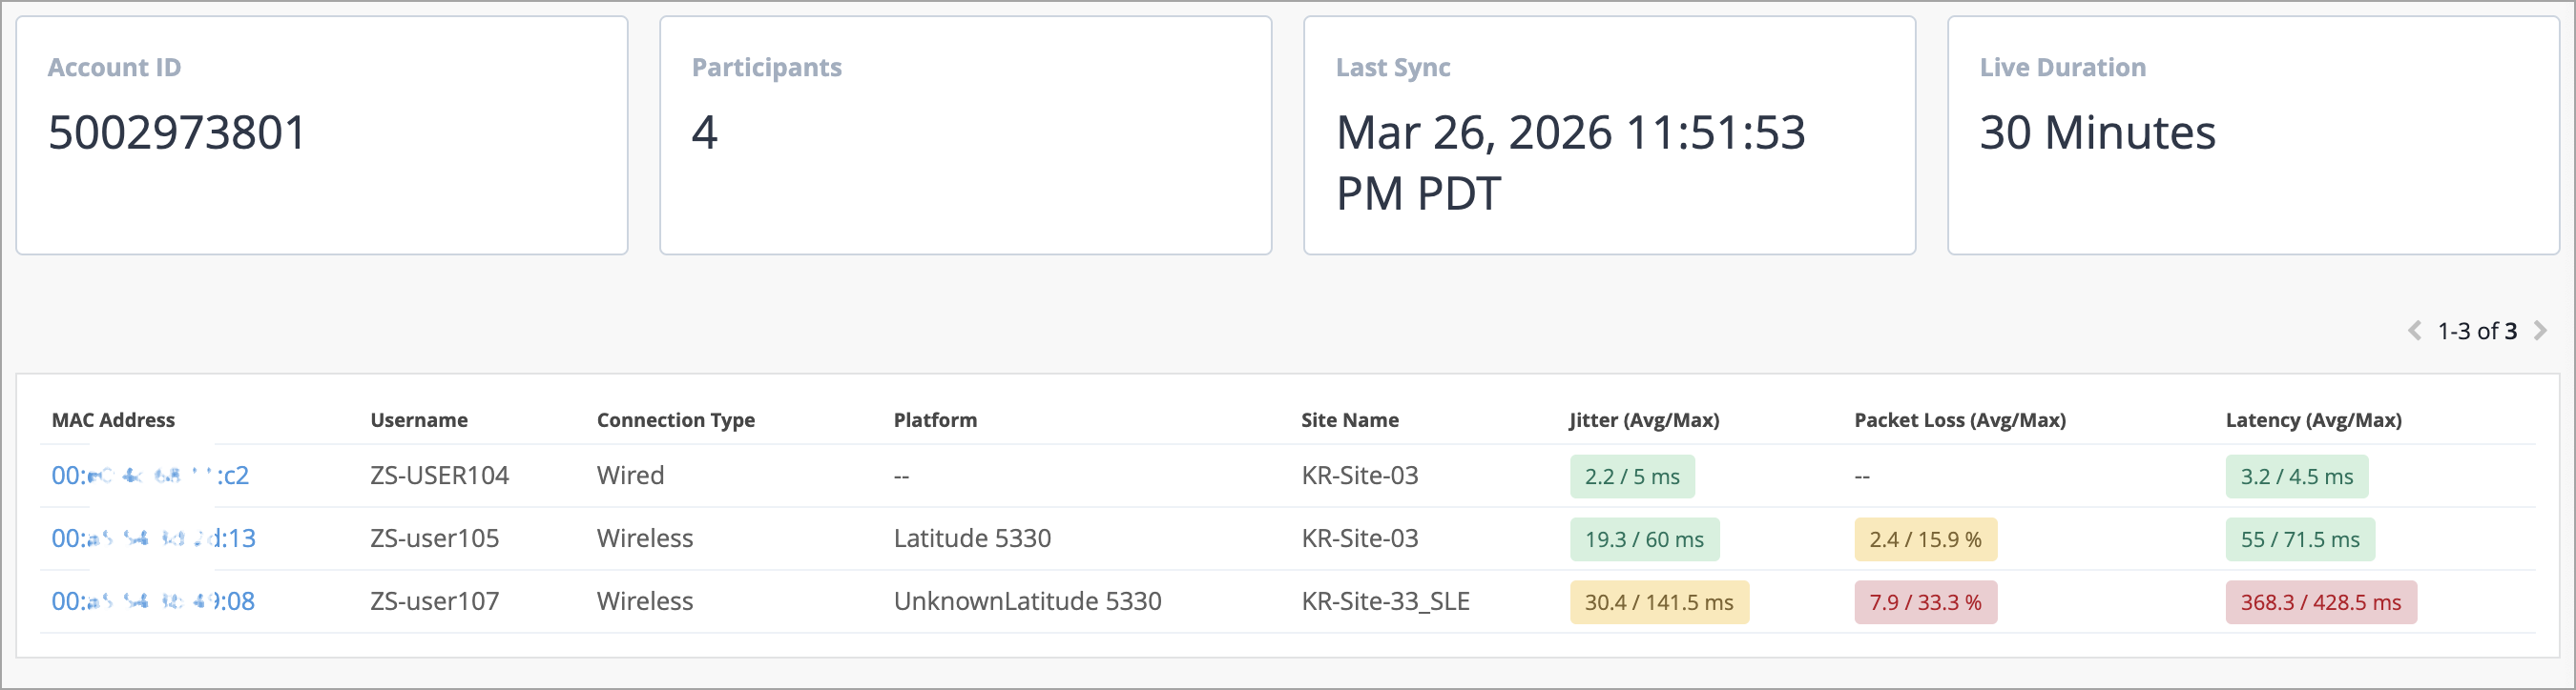The width and height of the screenshot is (2576, 690).
Task: Sort by the MAC Address column header
Action: (113, 420)
